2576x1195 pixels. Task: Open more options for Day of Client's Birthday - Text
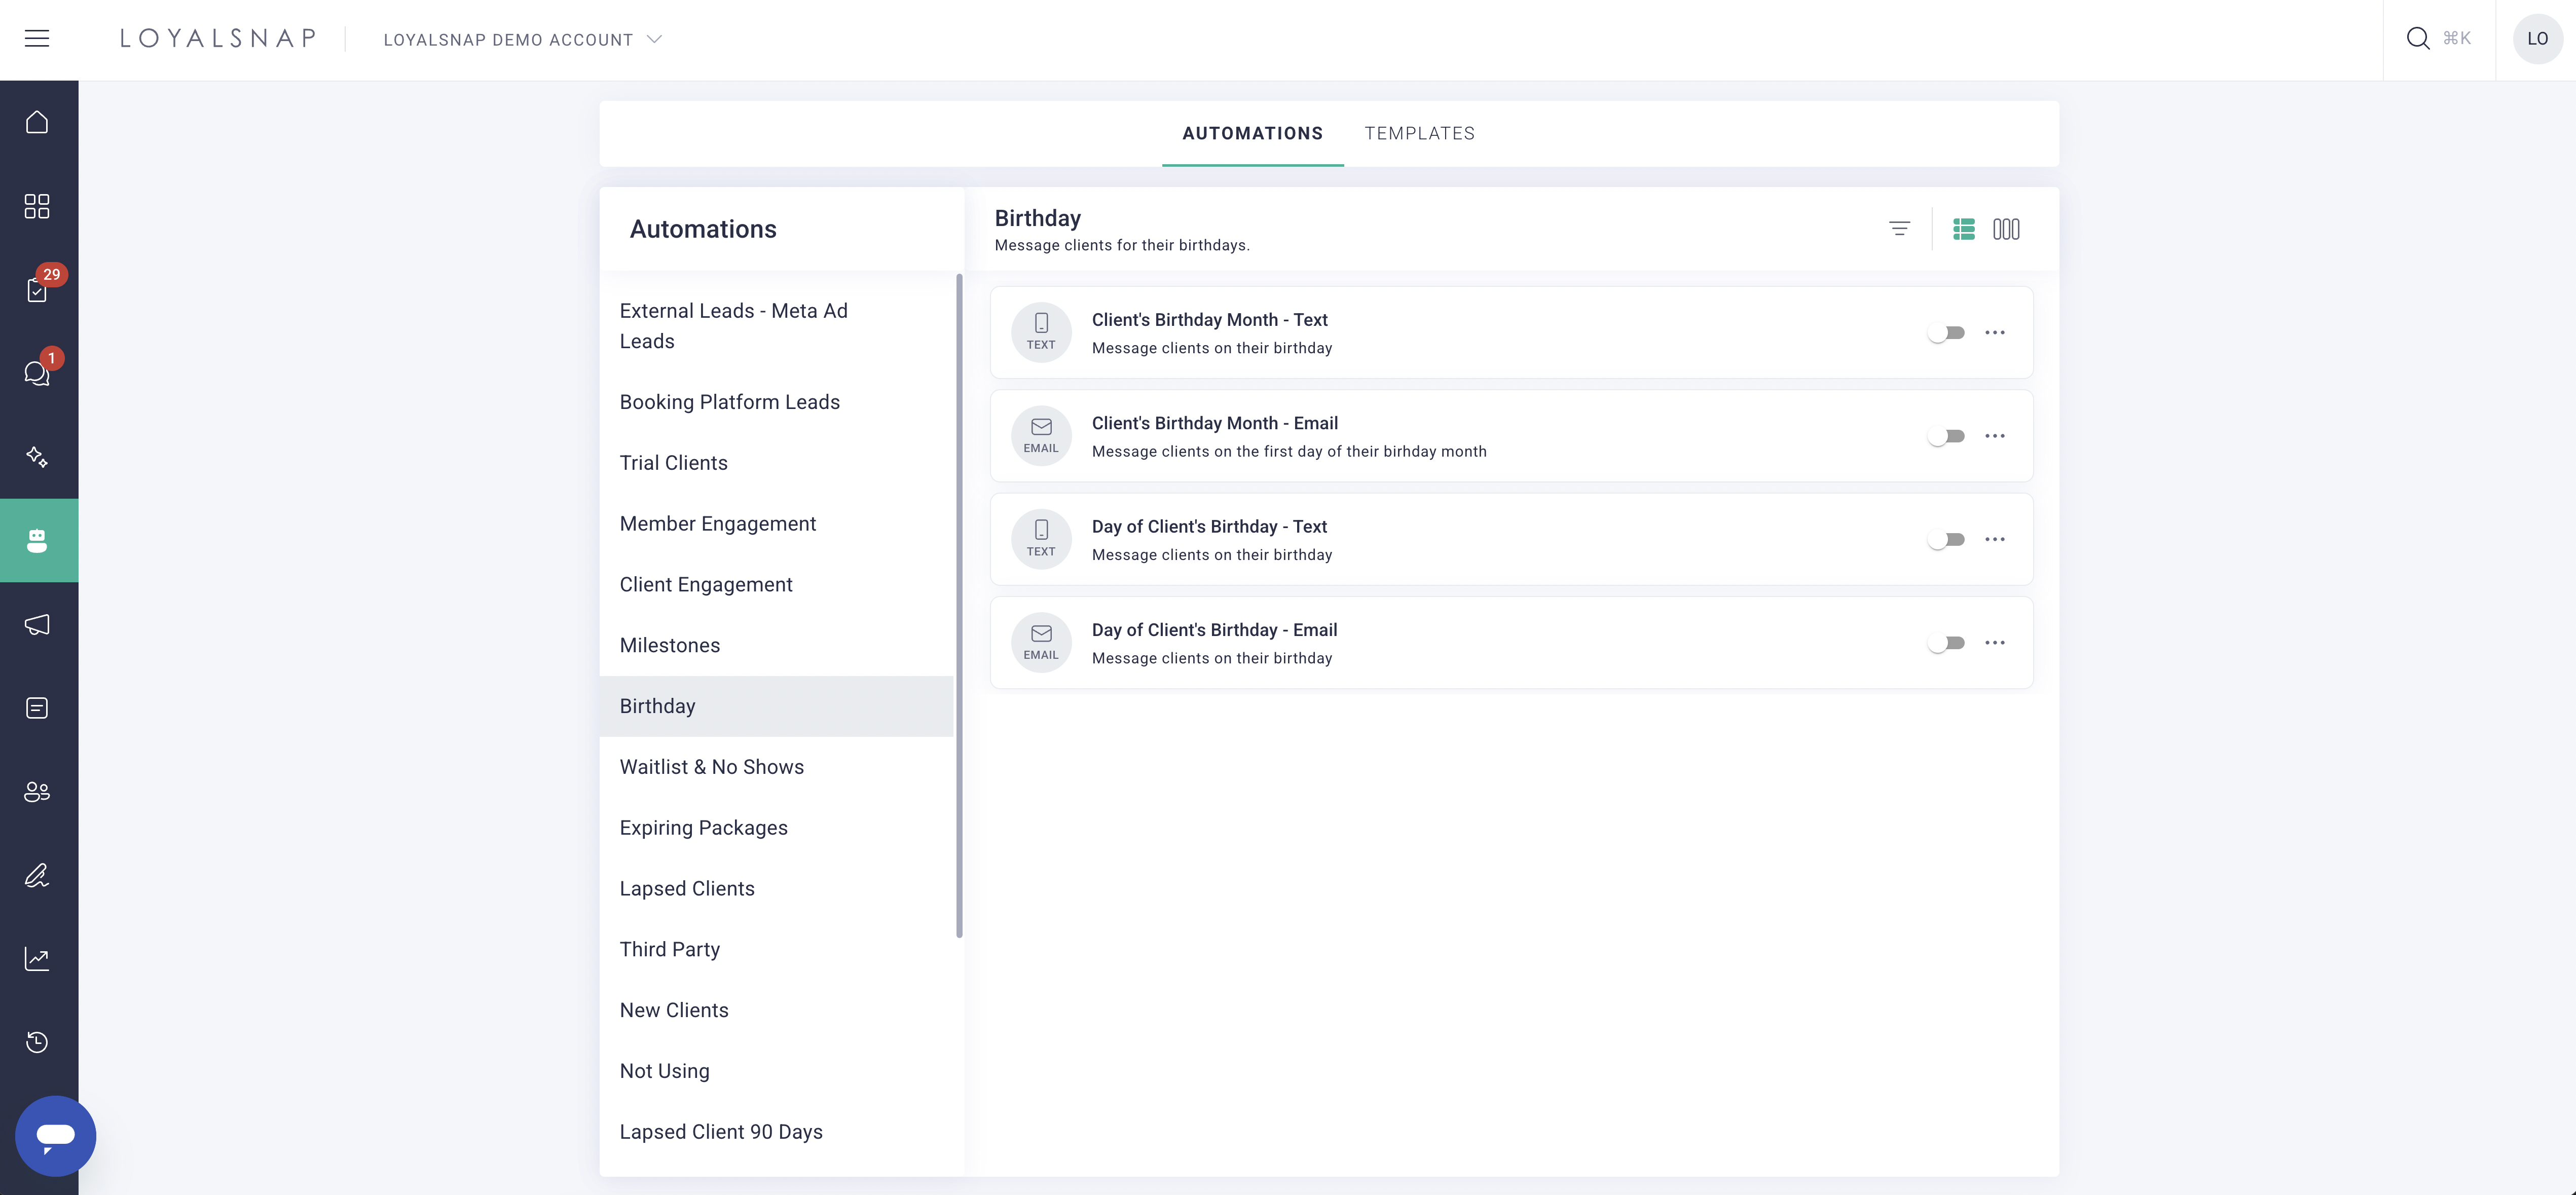pos(1995,540)
